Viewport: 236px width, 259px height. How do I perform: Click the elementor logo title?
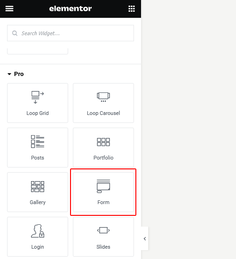click(71, 8)
